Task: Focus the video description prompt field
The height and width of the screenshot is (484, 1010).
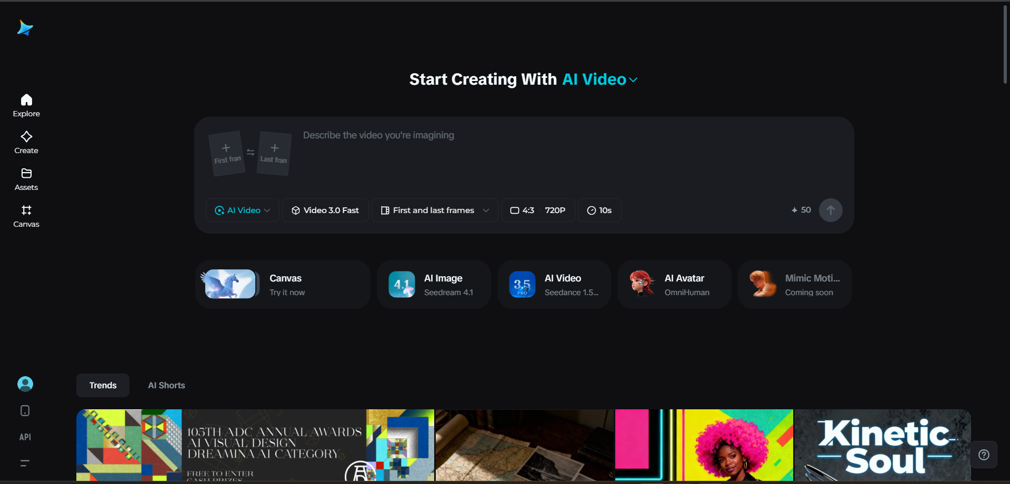Action: 571,153
